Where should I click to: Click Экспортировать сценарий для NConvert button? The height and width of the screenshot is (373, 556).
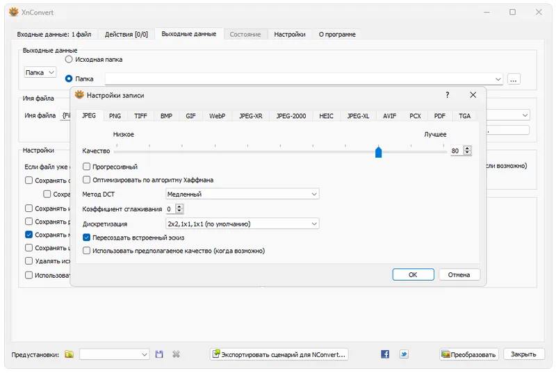click(x=279, y=354)
